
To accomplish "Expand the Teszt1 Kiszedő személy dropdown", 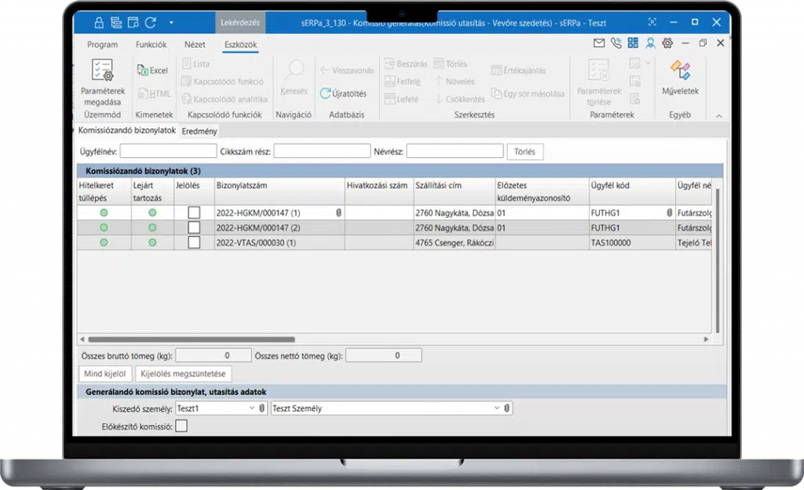I will click(251, 408).
